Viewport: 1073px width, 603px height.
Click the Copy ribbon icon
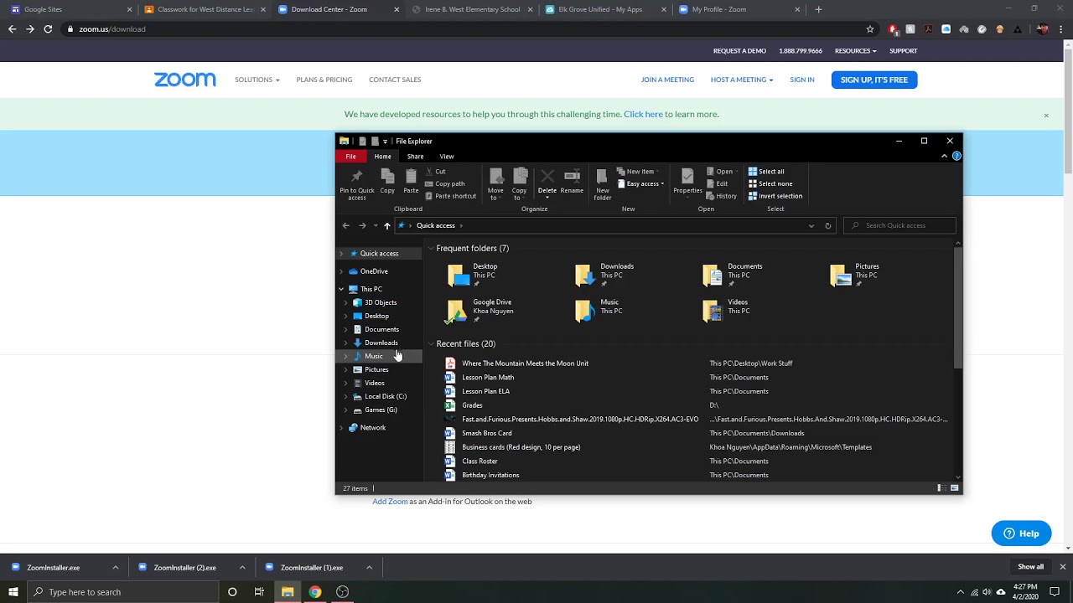pyautogui.click(x=387, y=181)
